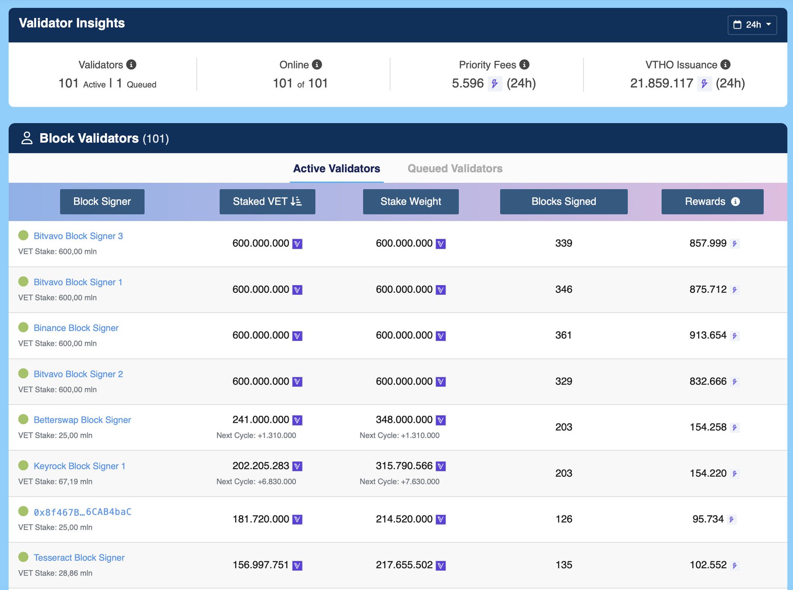The width and height of the screenshot is (793, 590).
Task: Click the Priority Fees info icon
Action: tap(524, 65)
